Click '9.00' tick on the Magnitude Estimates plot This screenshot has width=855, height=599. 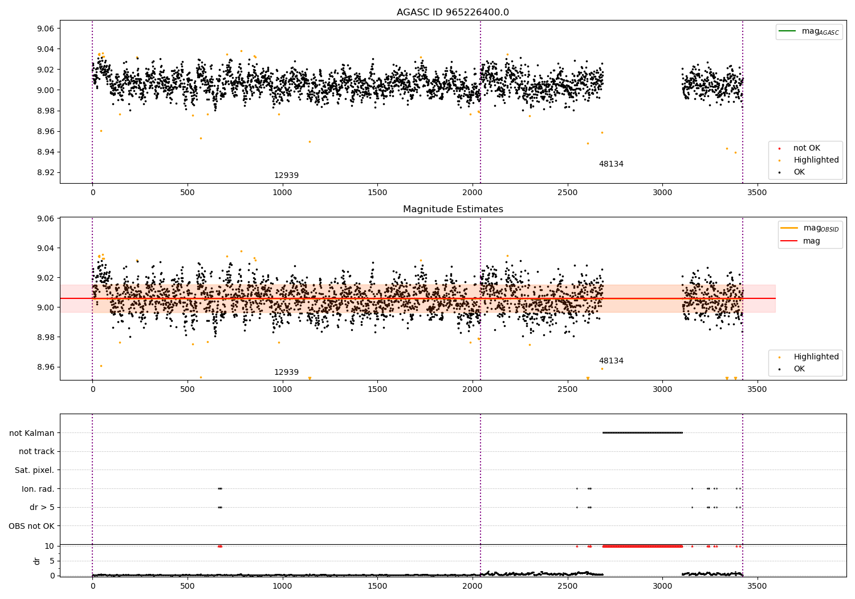tap(46, 308)
